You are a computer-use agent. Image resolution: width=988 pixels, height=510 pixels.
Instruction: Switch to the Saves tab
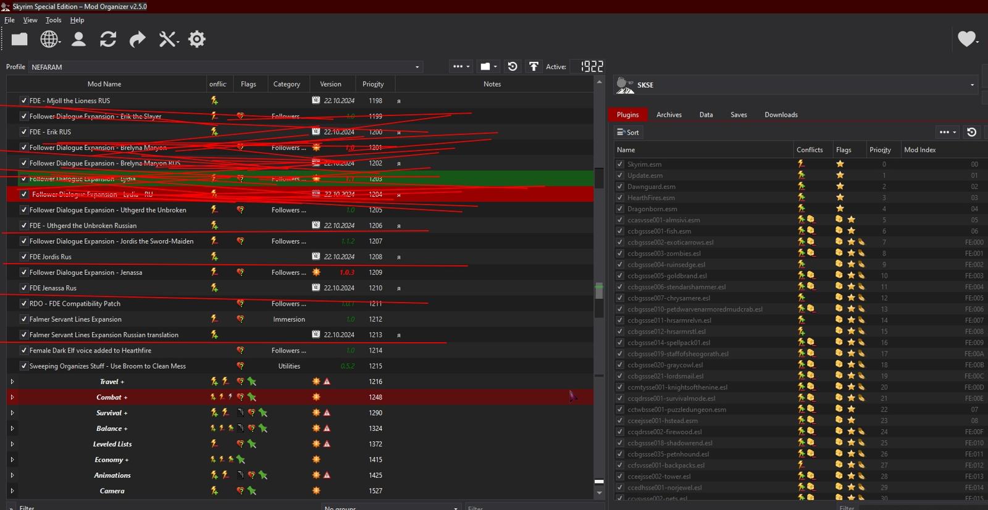point(739,115)
